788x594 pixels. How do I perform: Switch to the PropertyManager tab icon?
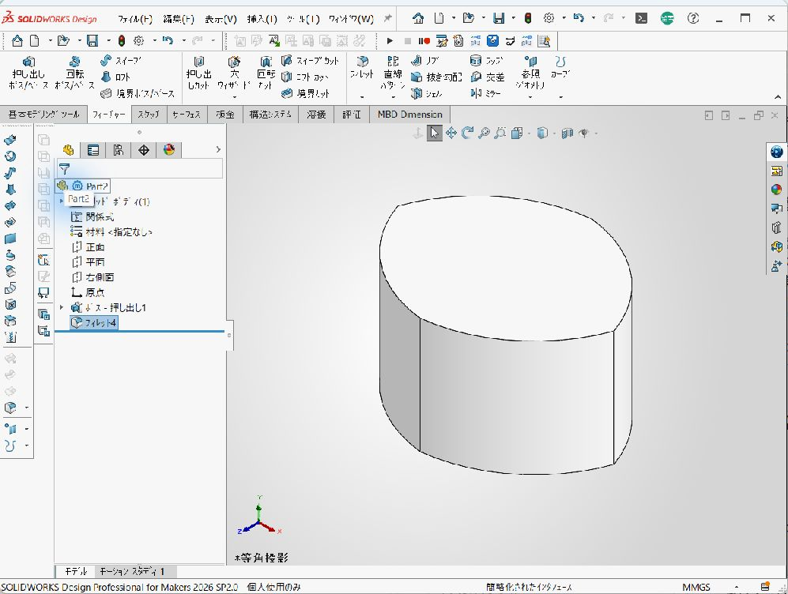(93, 150)
